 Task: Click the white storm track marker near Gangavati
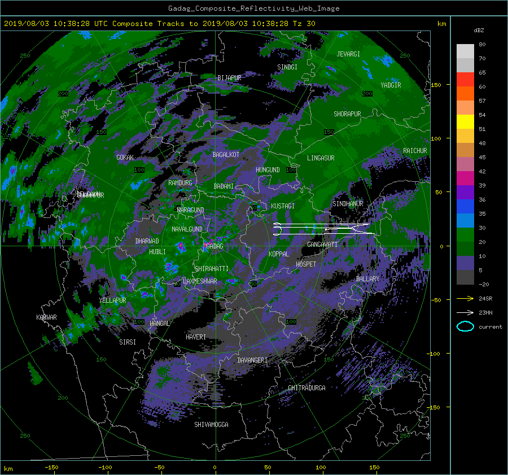tap(324, 229)
